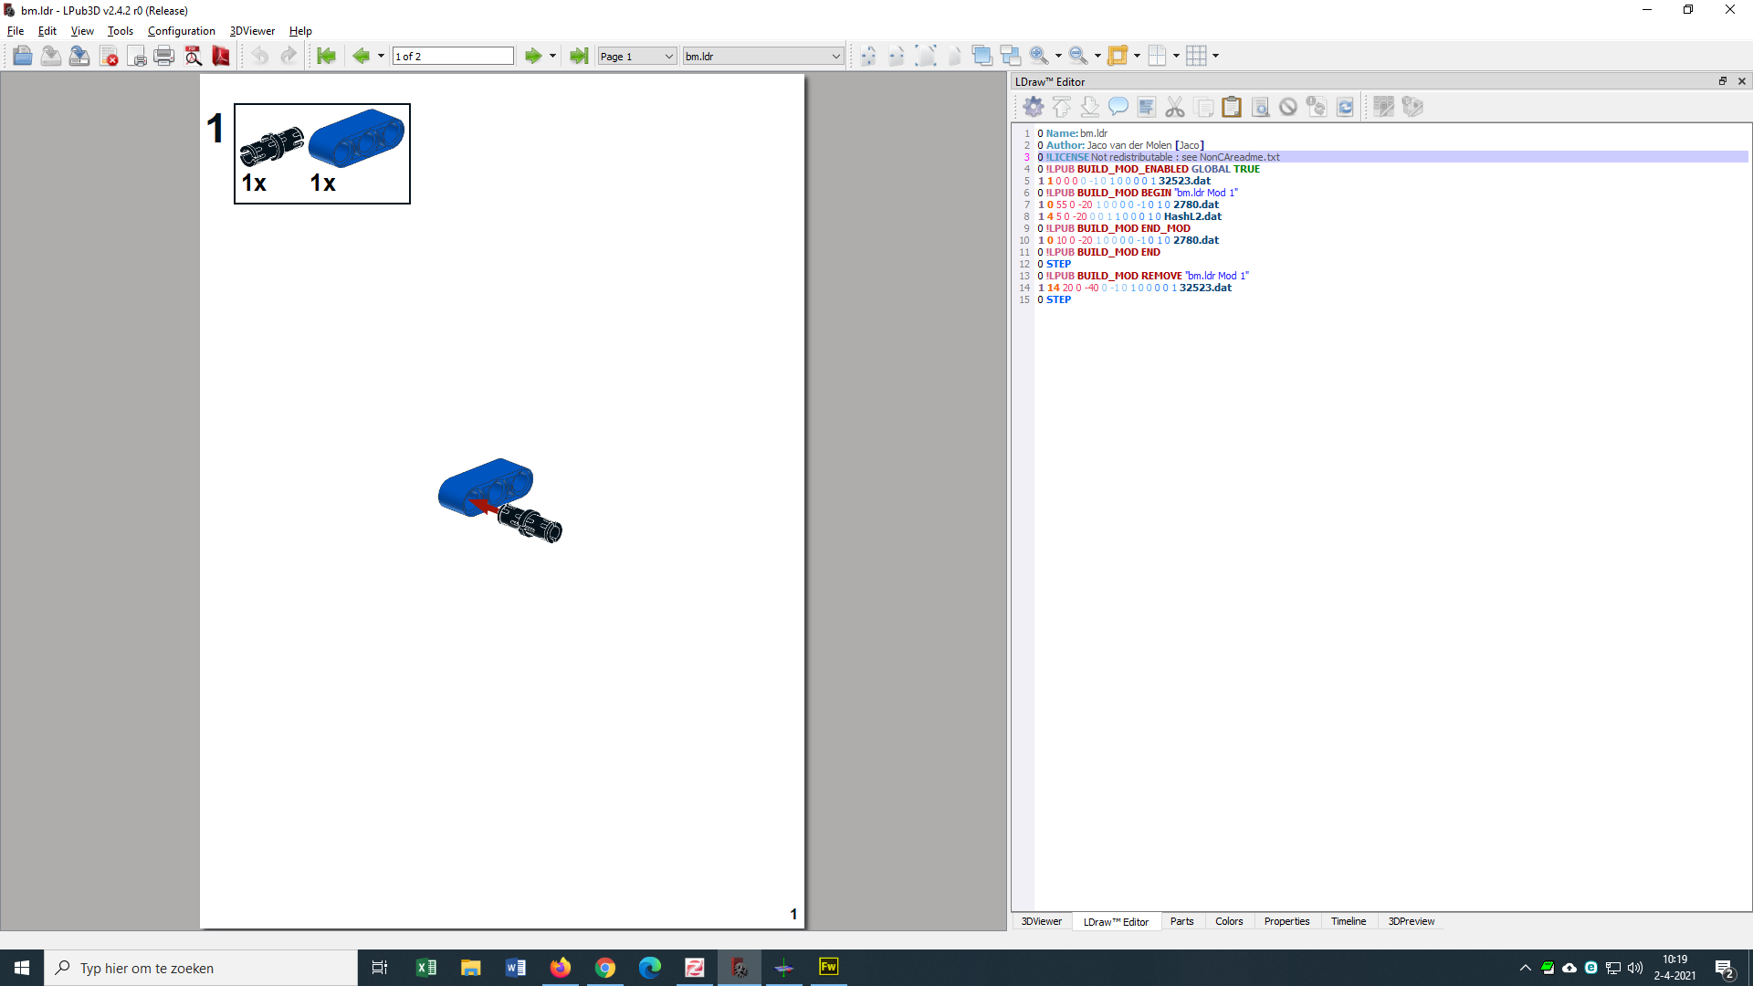Screen dimensions: 1753x986
Task: Click the Windows taskbar search box
Action: pyautogui.click(x=201, y=968)
